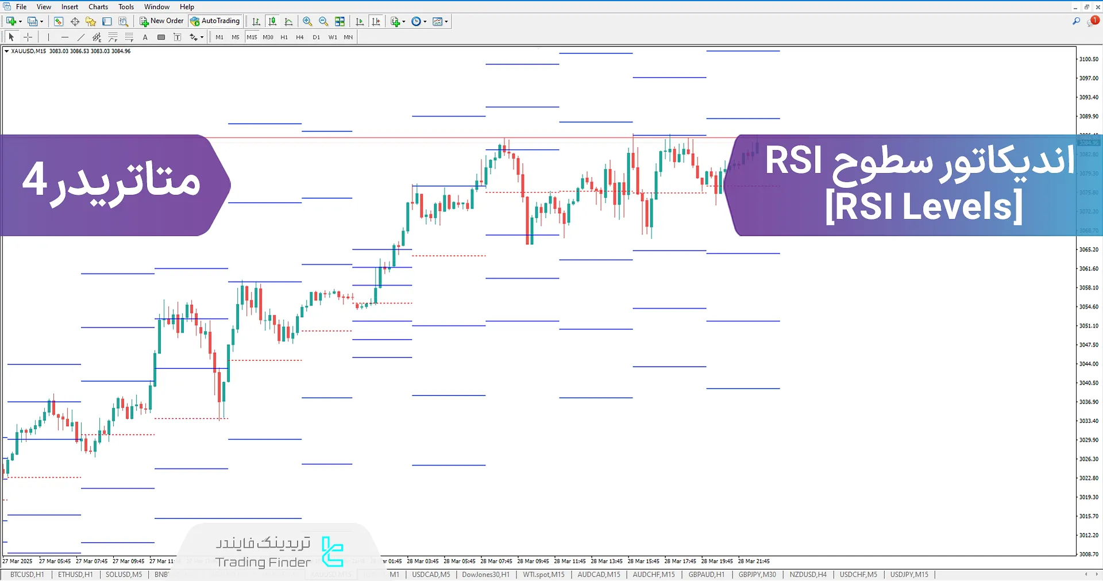The height and width of the screenshot is (581, 1103).
Task: Switch chart to Line chart view
Action: (288, 21)
